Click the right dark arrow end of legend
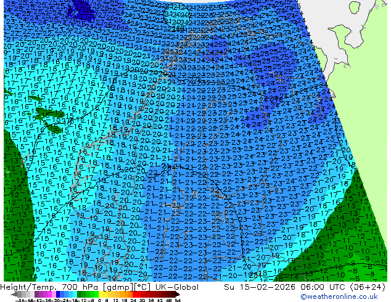 (x=178, y=295)
